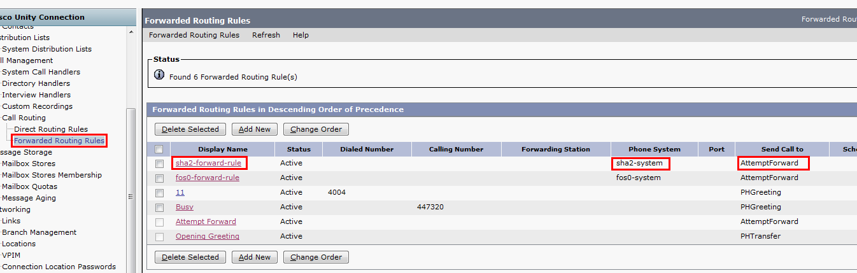The width and height of the screenshot is (857, 273).
Task: Open Mailbox Quotas in sidebar
Action: point(29,186)
